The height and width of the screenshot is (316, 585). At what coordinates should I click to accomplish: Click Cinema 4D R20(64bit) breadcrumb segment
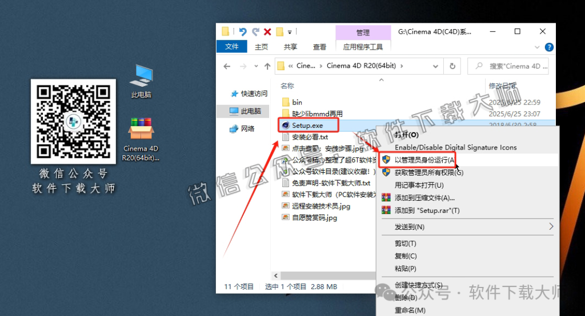361,66
